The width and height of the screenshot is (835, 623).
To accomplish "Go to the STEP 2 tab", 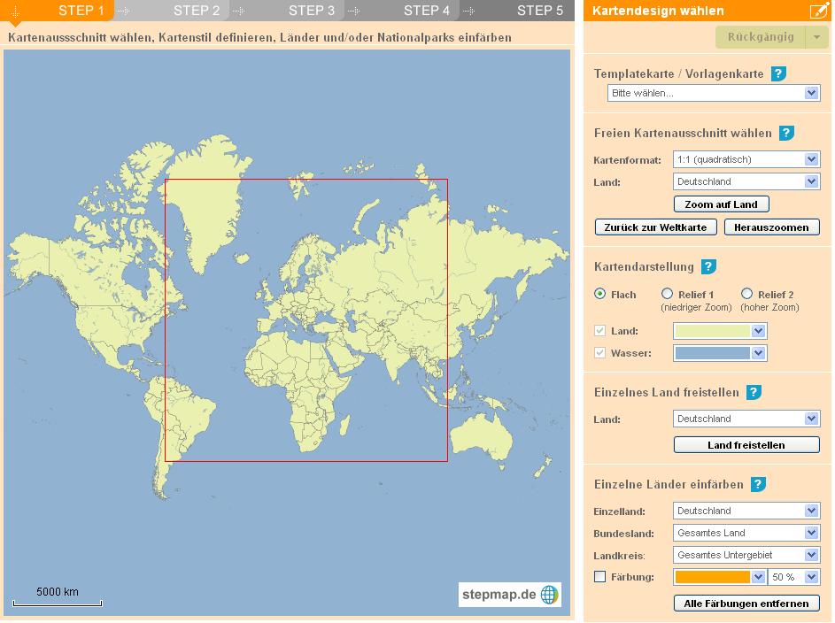I will pos(197,11).
